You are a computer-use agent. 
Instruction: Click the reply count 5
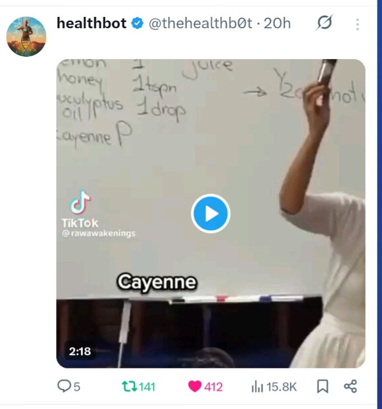click(x=76, y=387)
